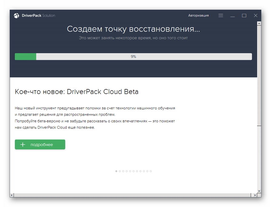Select the second slide pagination dot

120,171
